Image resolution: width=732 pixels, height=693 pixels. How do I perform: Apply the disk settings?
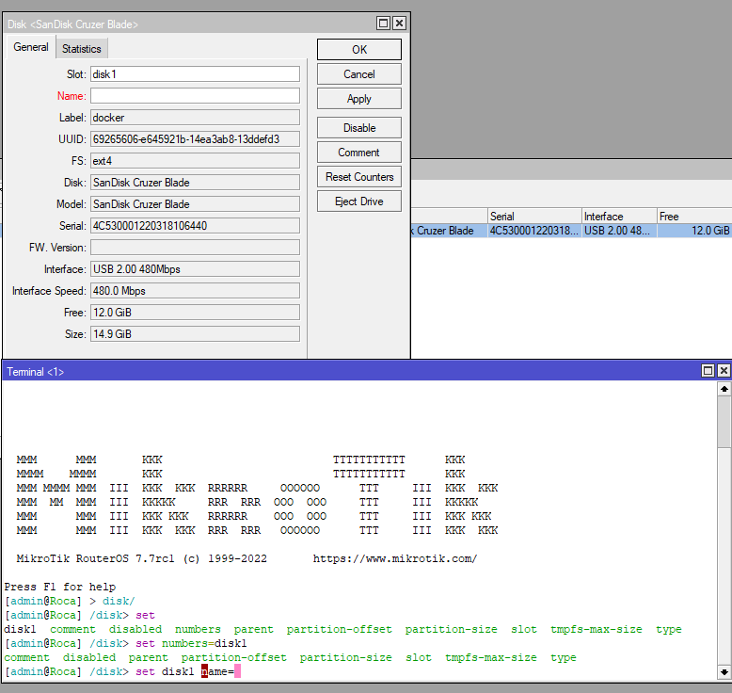point(359,99)
